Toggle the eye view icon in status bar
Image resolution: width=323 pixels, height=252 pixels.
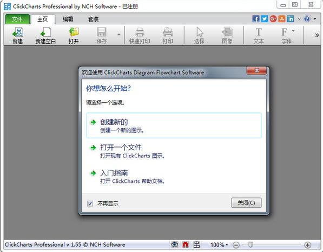click(174, 244)
